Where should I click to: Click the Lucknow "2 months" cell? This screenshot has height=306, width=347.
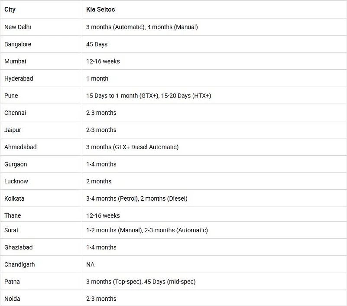coord(99,181)
